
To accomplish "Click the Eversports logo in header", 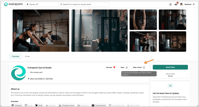I will 13,4.
